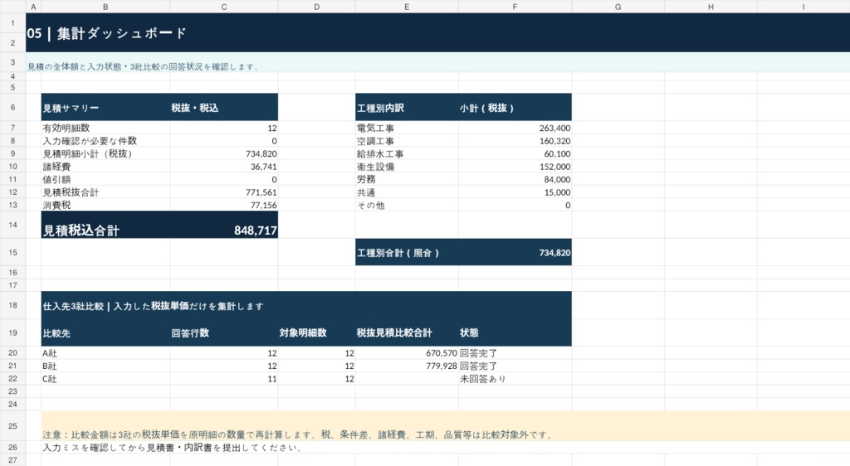The image size is (850, 466).
Task: Click the A社 cell
Action: tap(105, 353)
